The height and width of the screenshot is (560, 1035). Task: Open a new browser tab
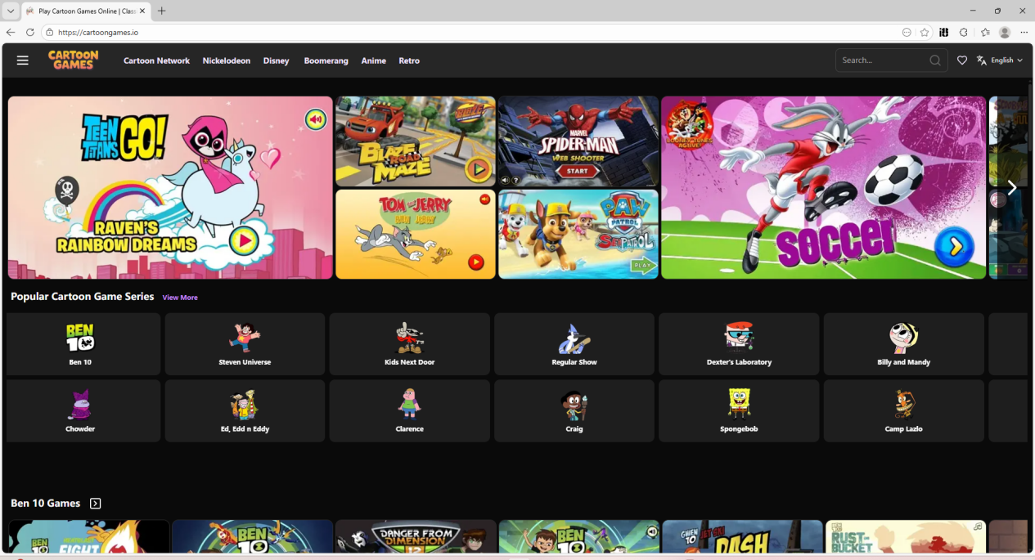click(162, 11)
